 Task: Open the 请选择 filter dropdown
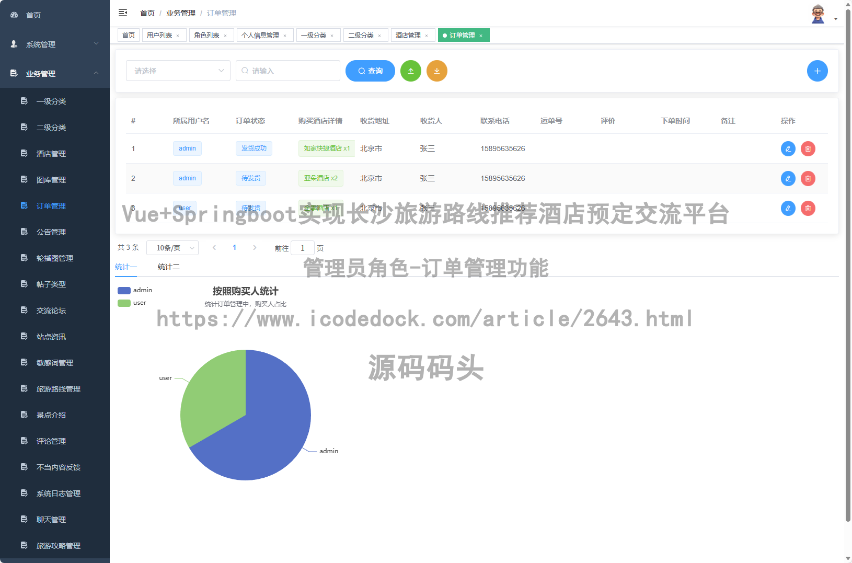click(x=178, y=71)
